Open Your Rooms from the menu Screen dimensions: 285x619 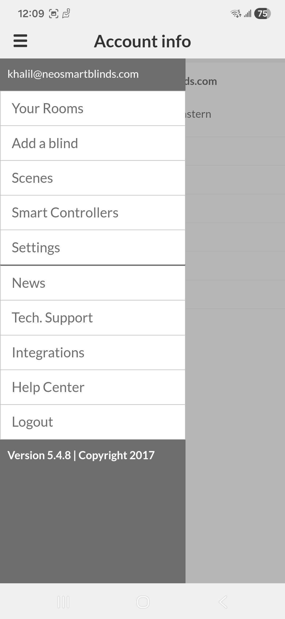[x=92, y=108]
